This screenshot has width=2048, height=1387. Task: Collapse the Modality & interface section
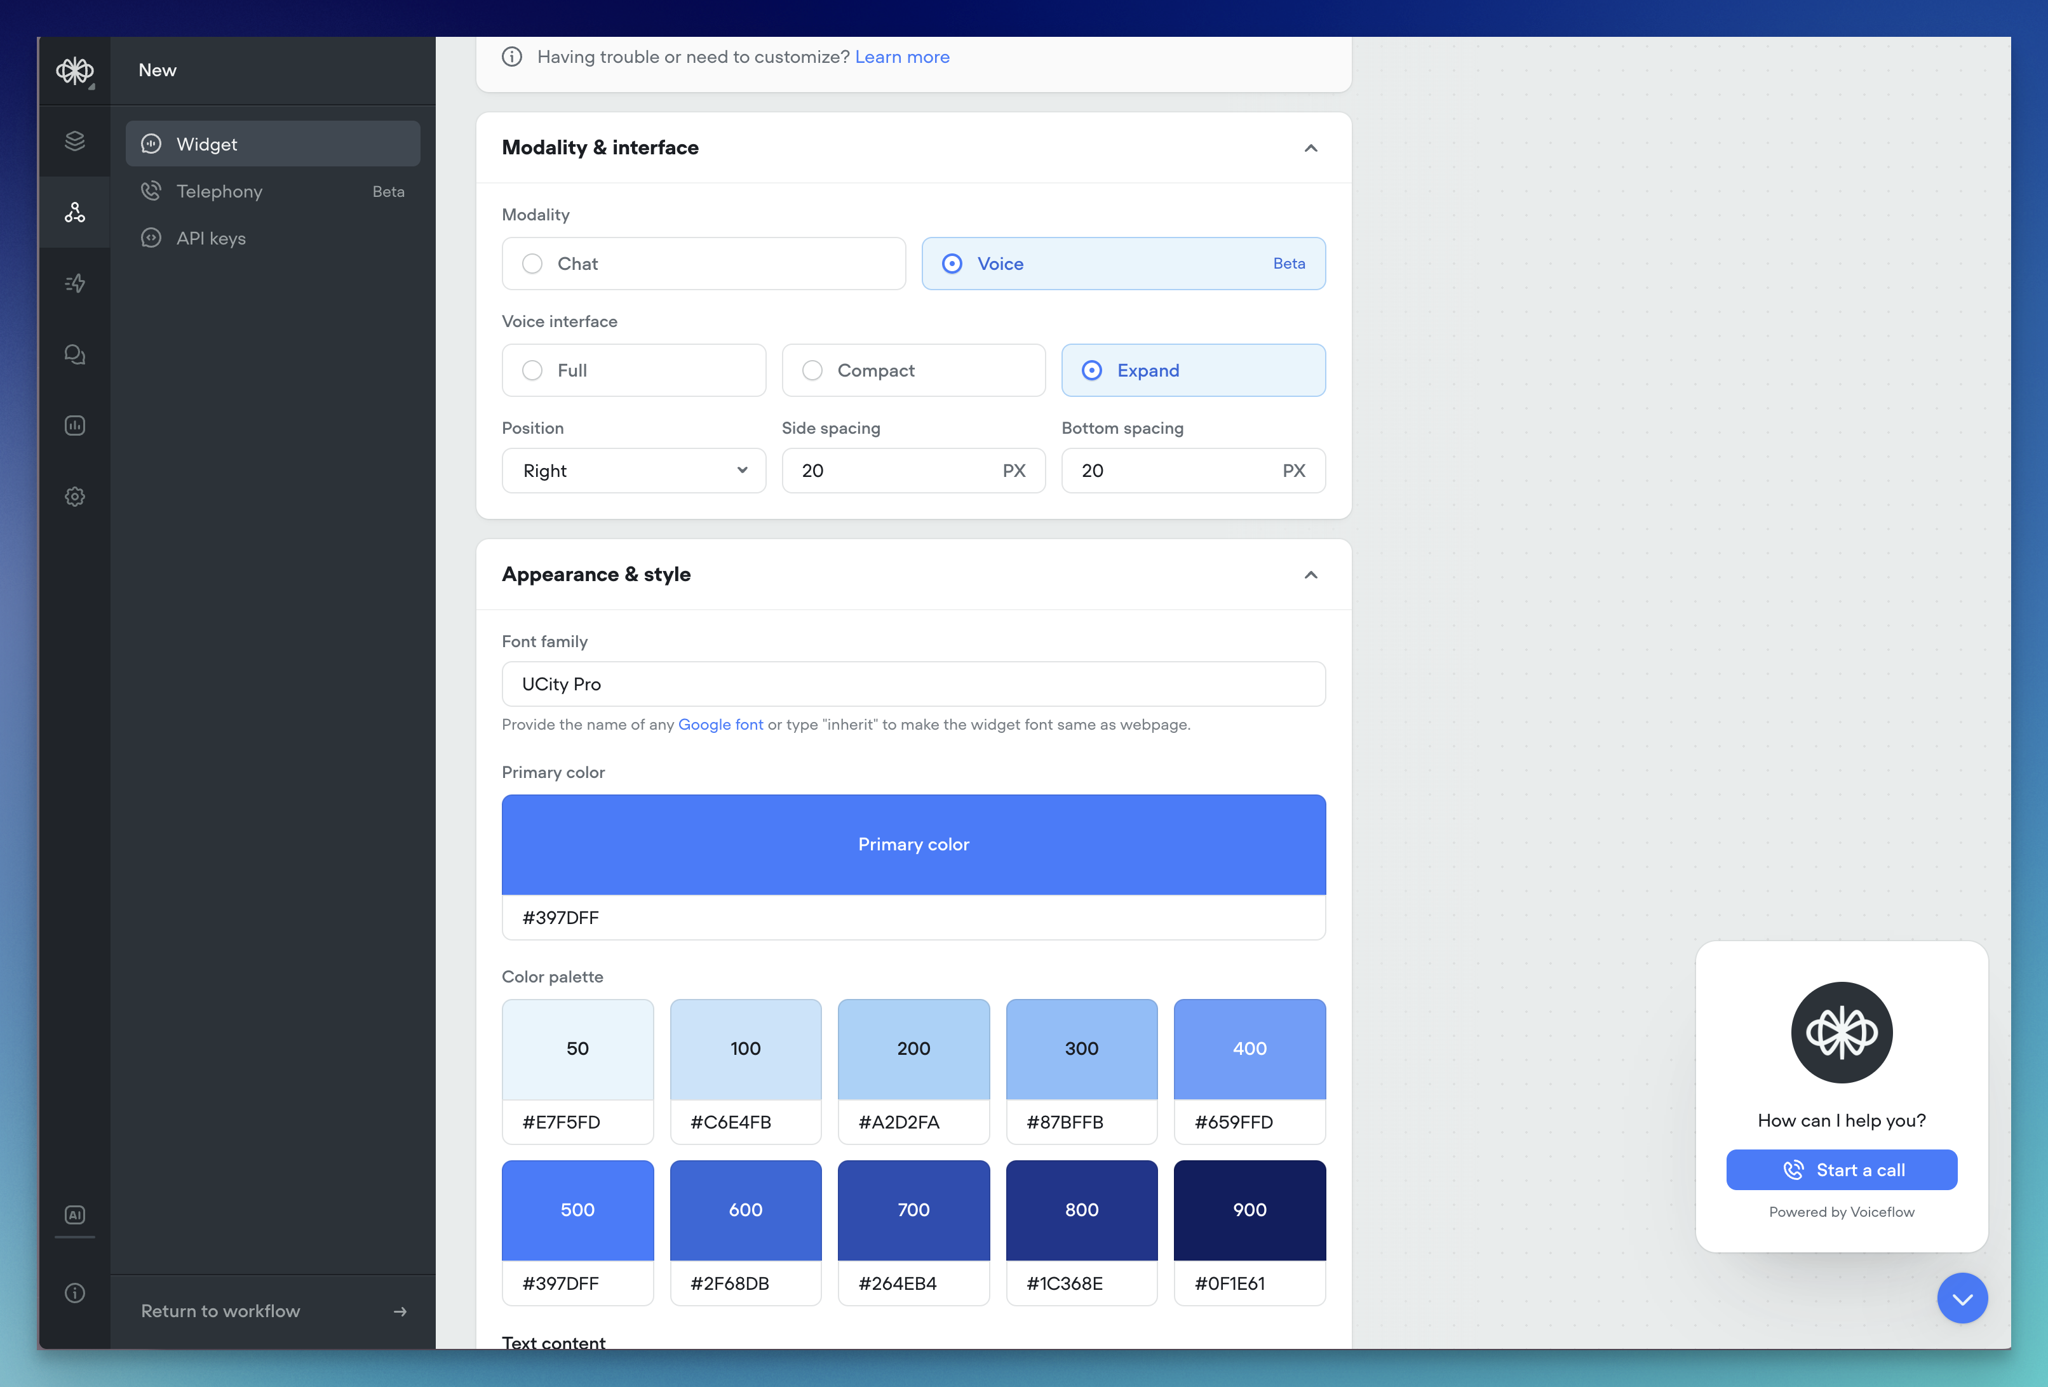coord(1310,148)
